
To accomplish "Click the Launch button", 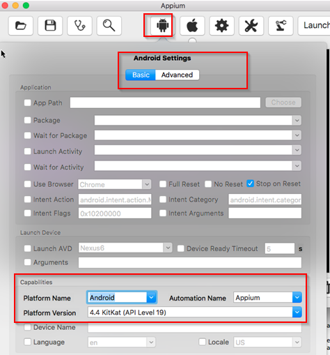I will tap(314, 26).
